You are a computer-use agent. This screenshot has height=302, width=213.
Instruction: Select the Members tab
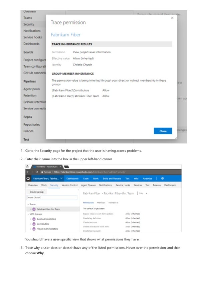pos(101,203)
